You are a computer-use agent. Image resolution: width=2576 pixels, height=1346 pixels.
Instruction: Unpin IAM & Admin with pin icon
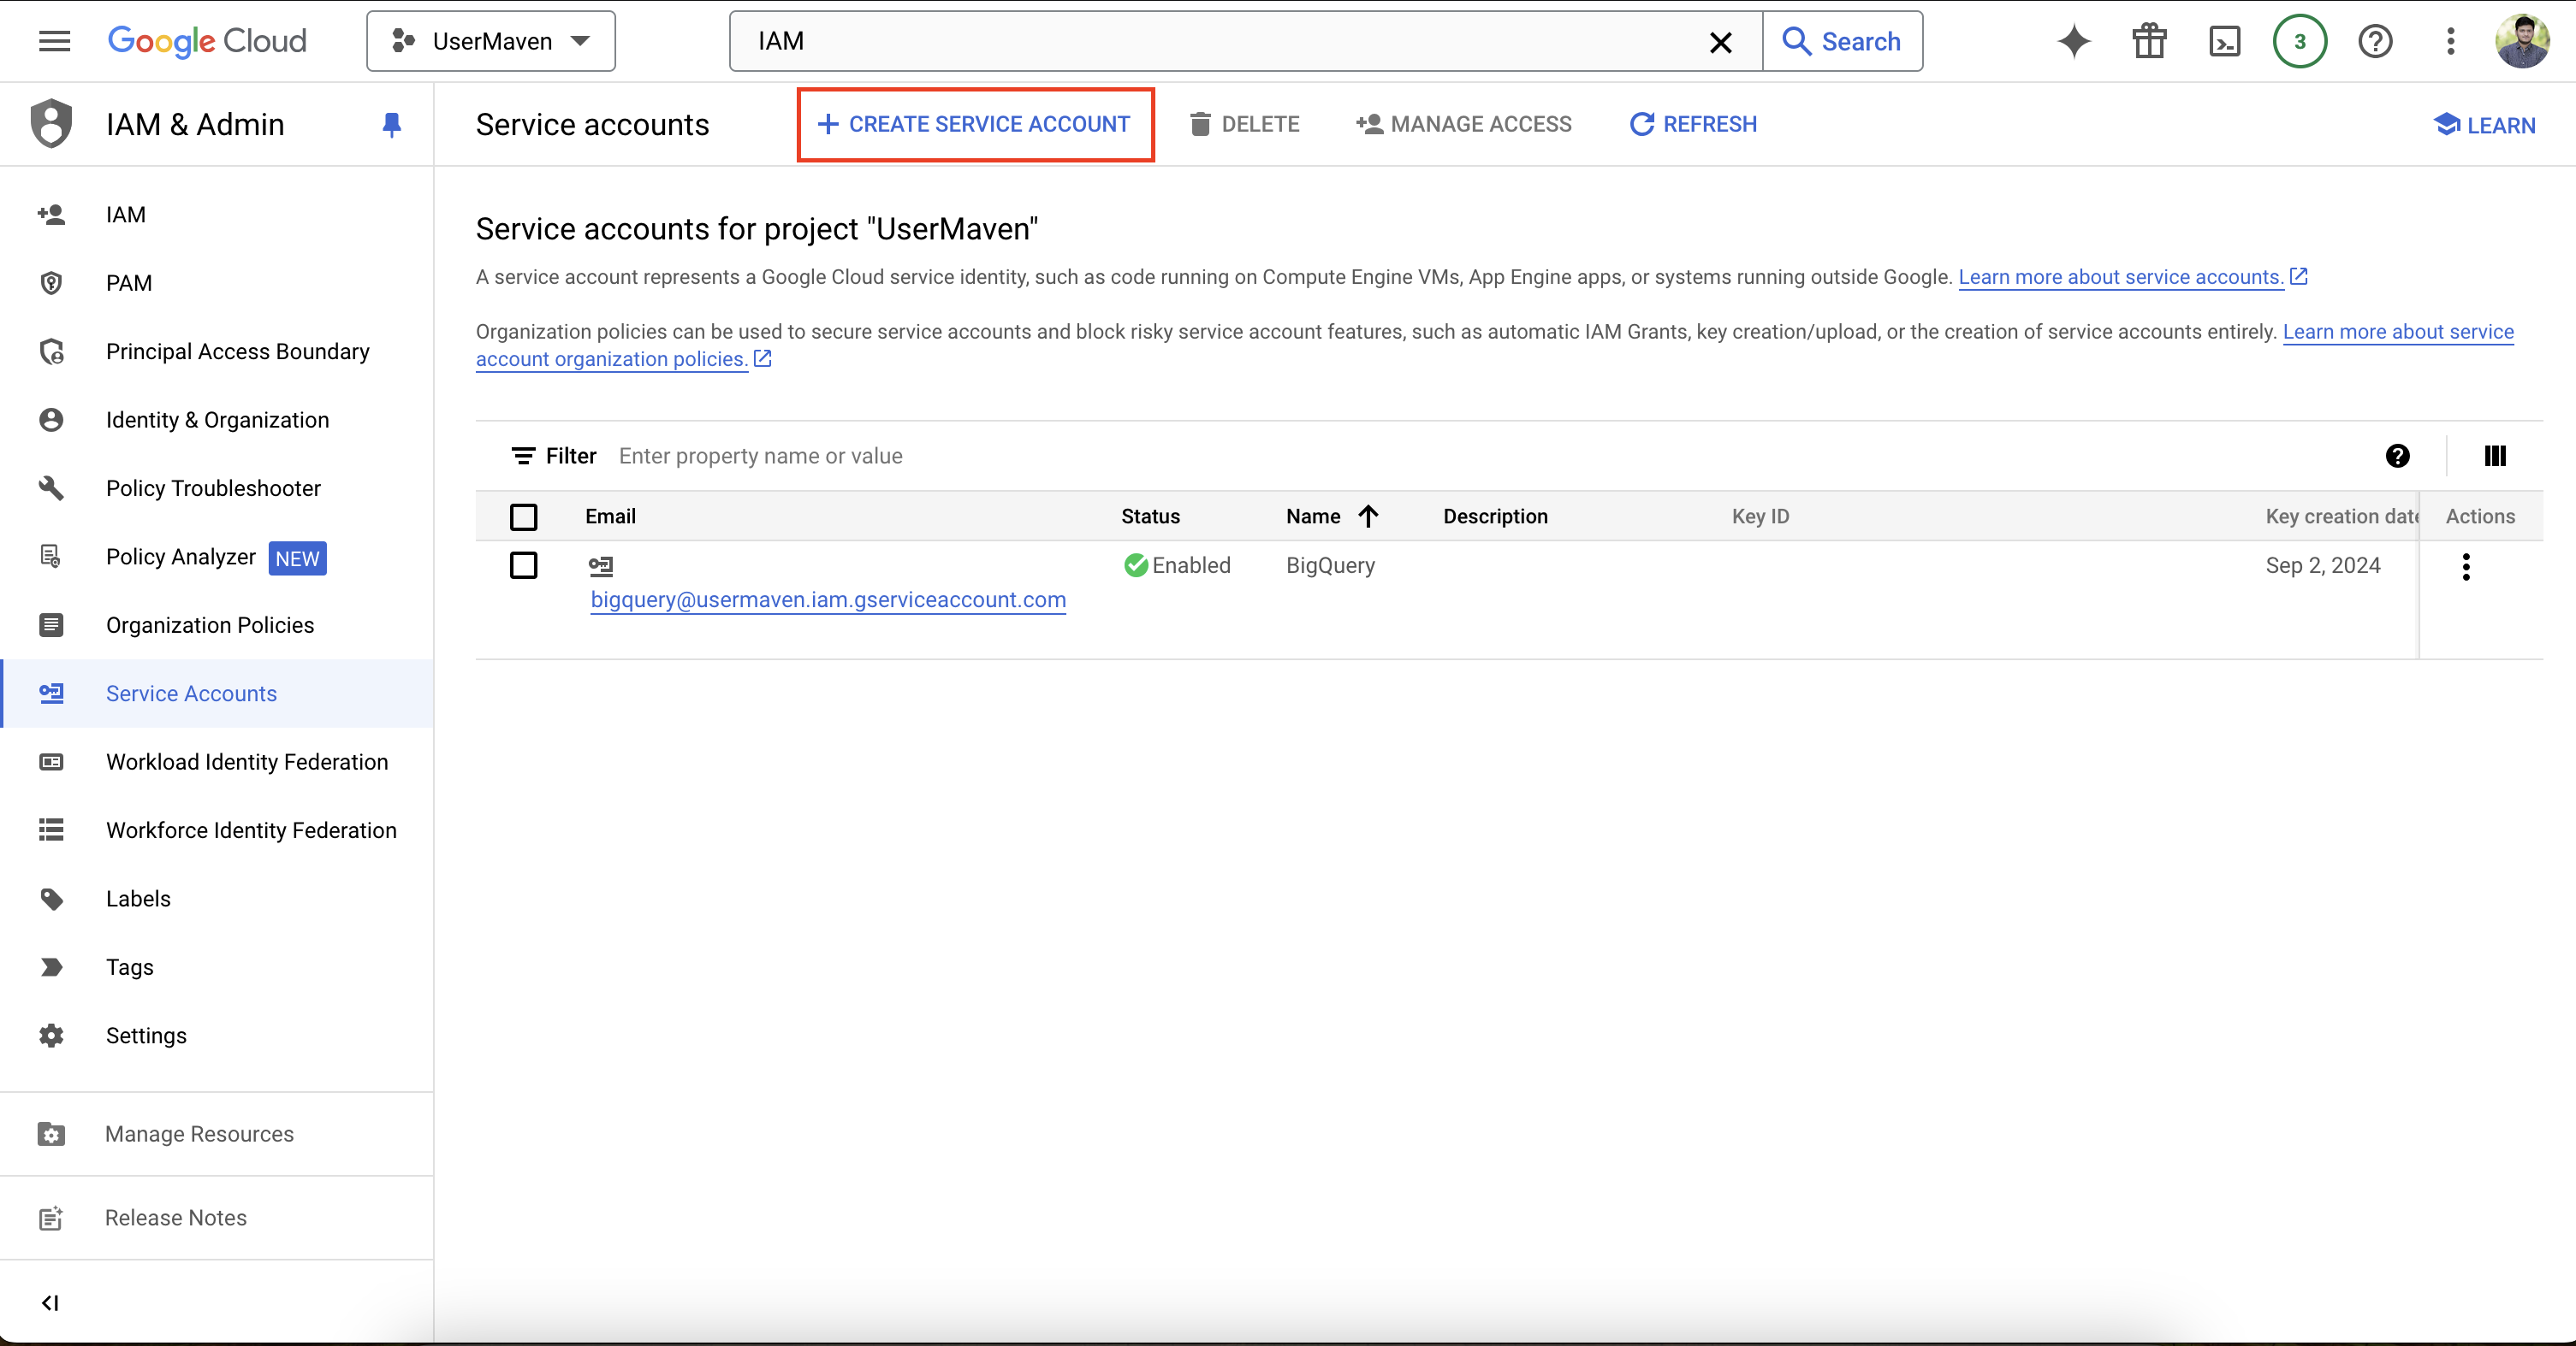pyautogui.click(x=392, y=124)
